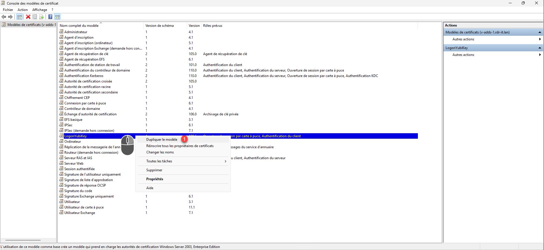The width and height of the screenshot is (544, 250).
Task: Select Propriétés from the context menu
Action: (x=155, y=179)
